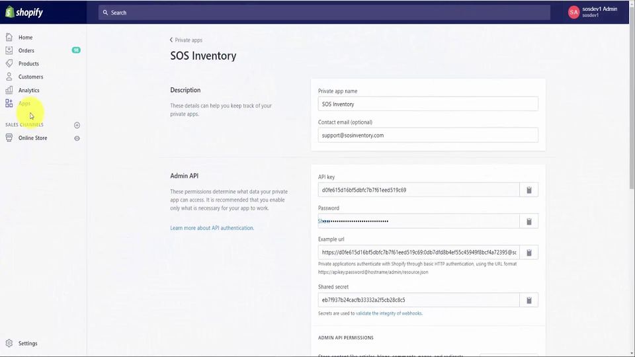Image resolution: width=635 pixels, height=357 pixels.
Task: Show the hidden password
Action: coord(323,221)
